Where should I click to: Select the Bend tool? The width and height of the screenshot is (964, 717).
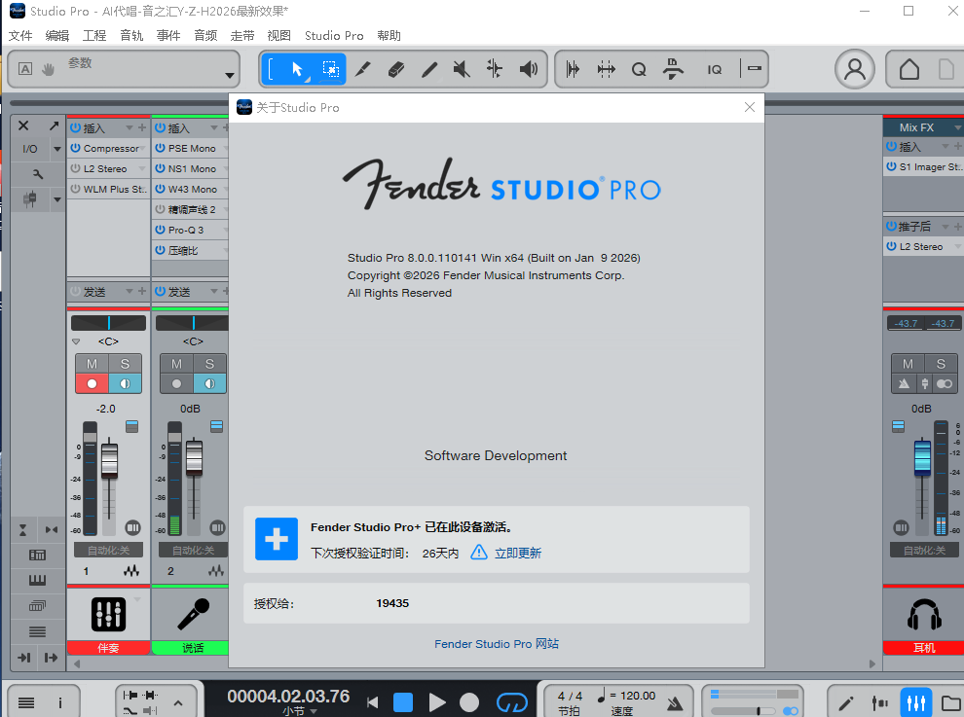pyautogui.click(x=495, y=69)
